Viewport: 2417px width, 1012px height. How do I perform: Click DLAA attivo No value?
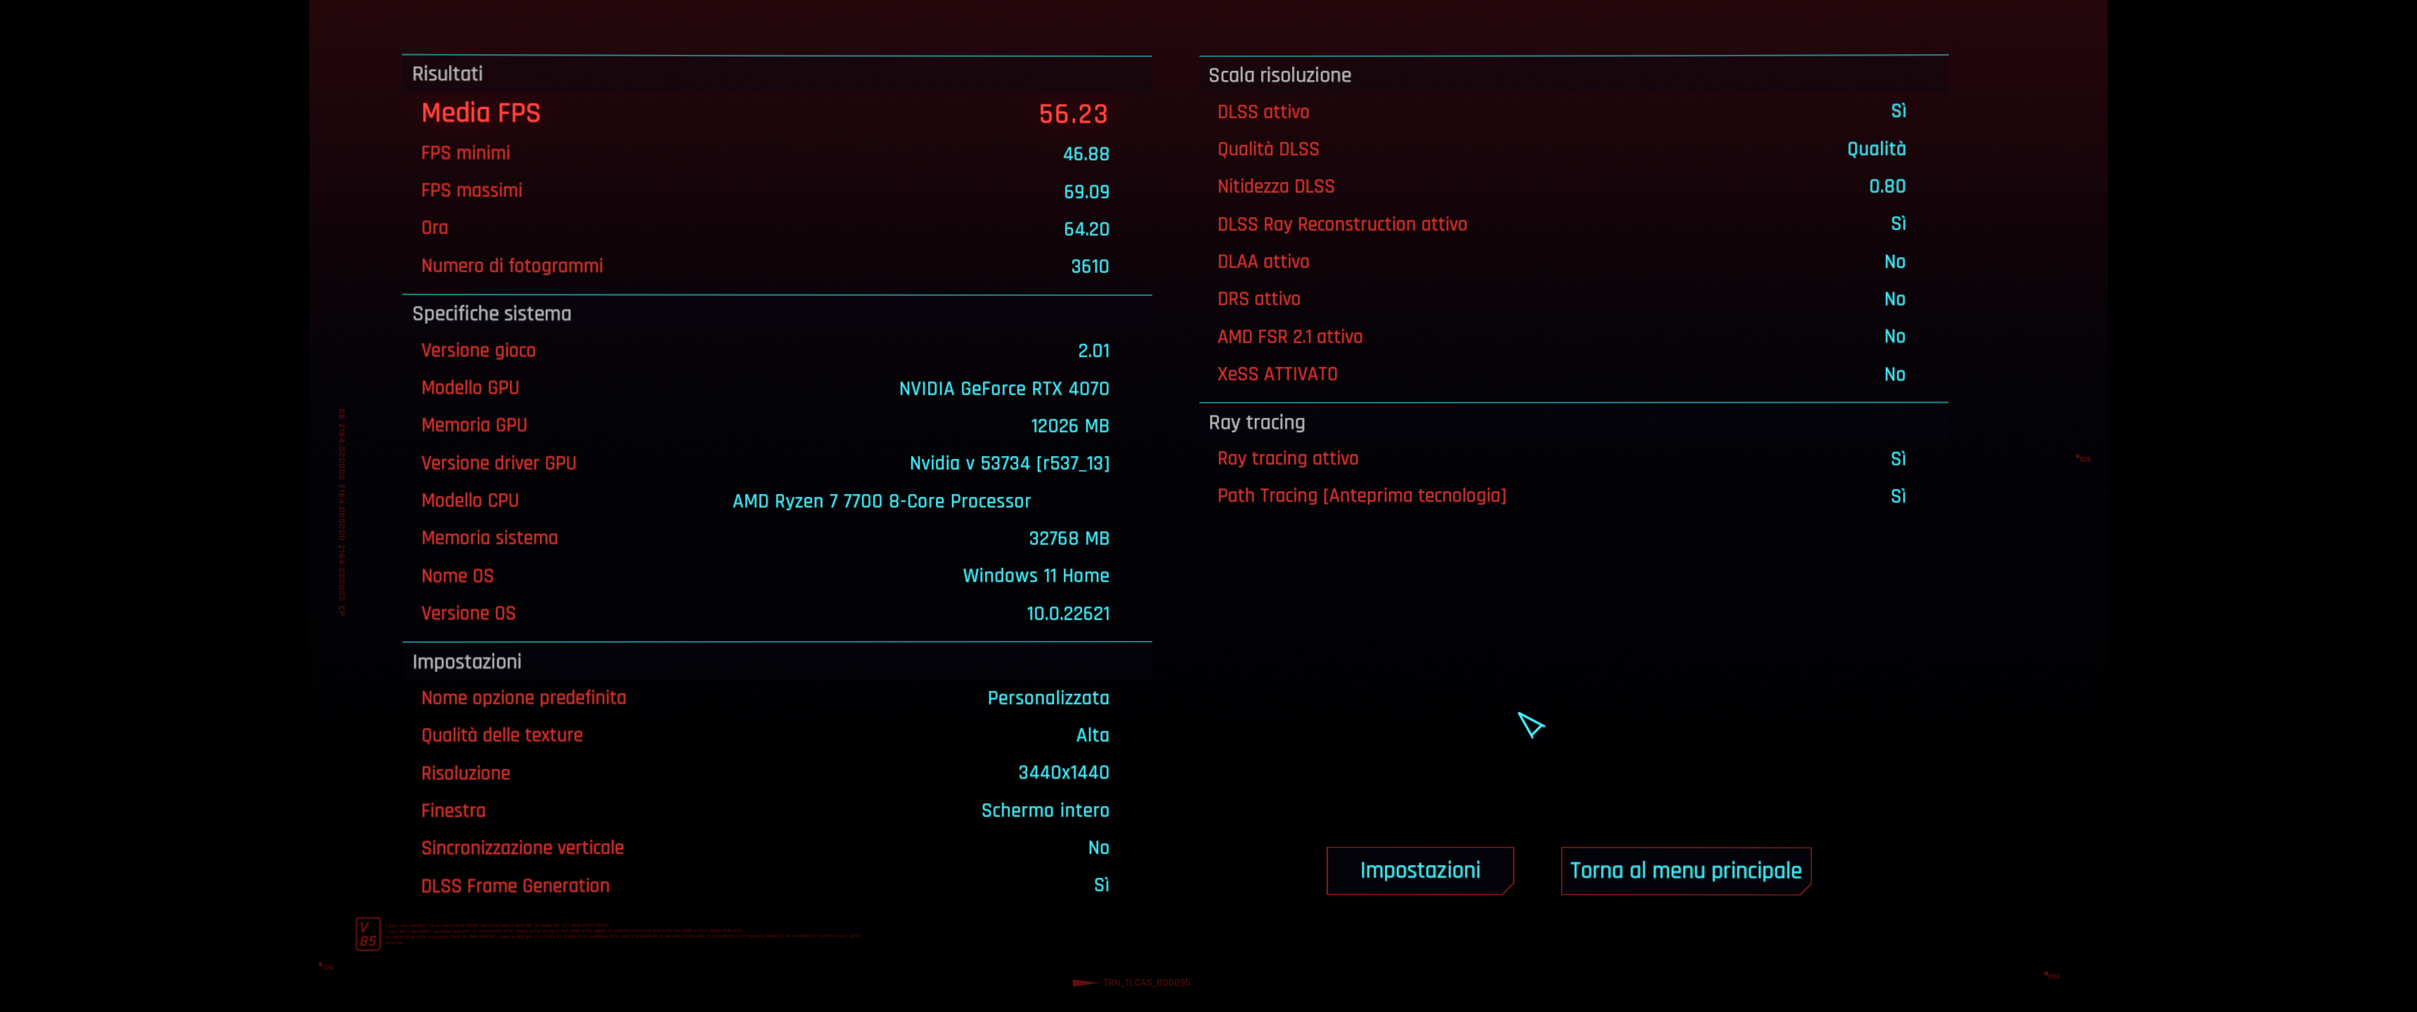[x=1894, y=262]
